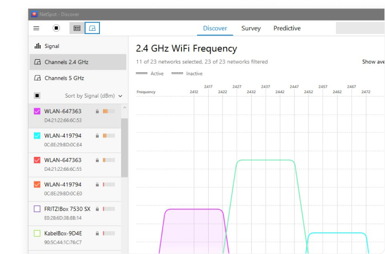
Task: Check the KabelBox-9D4E network checkbox
Action: click(x=37, y=233)
